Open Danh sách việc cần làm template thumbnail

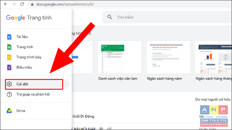[119, 57]
